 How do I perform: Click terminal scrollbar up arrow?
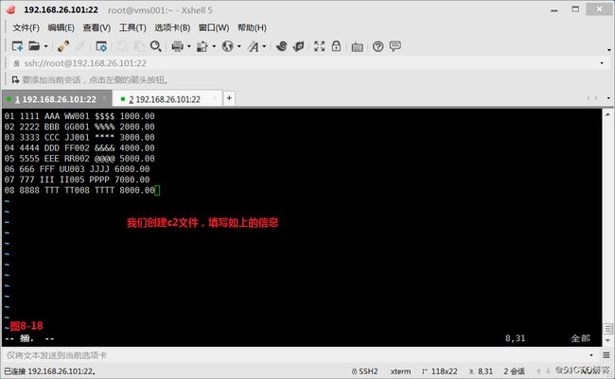click(607, 115)
